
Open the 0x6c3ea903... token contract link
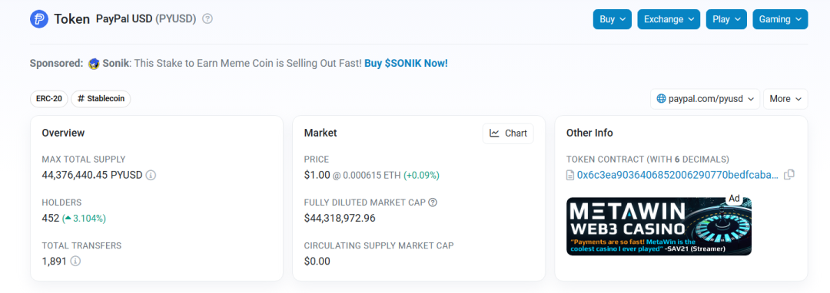coord(678,175)
